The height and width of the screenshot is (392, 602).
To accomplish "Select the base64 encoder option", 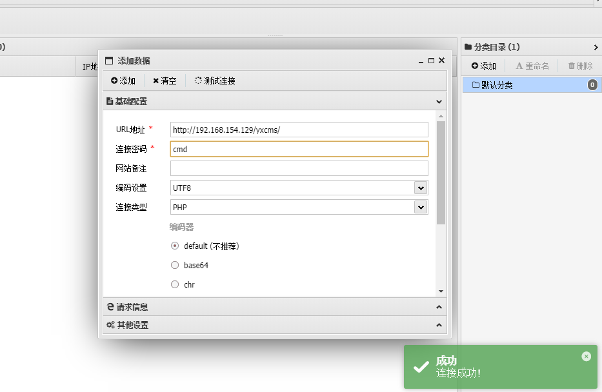I will pyautogui.click(x=175, y=265).
